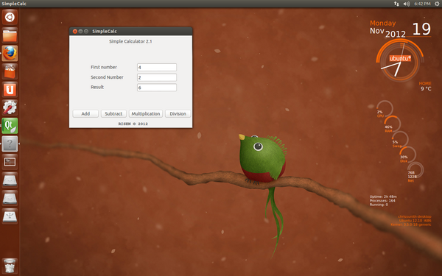Image resolution: width=442 pixels, height=276 pixels.
Task: Open the Ubuntu Dash home launcher
Action: tap(10, 17)
